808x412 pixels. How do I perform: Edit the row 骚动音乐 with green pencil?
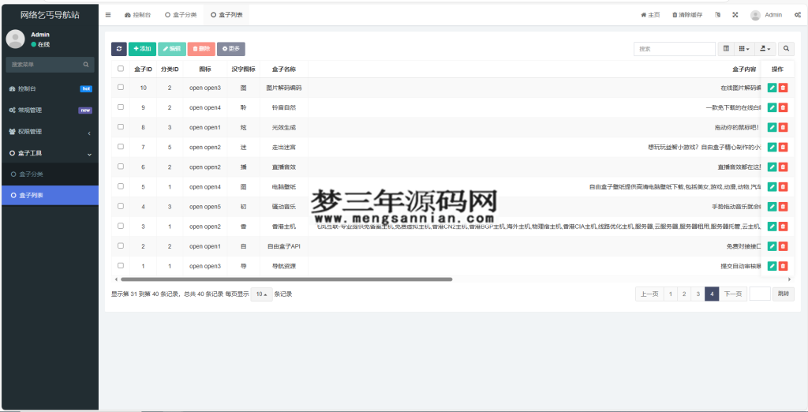772,206
